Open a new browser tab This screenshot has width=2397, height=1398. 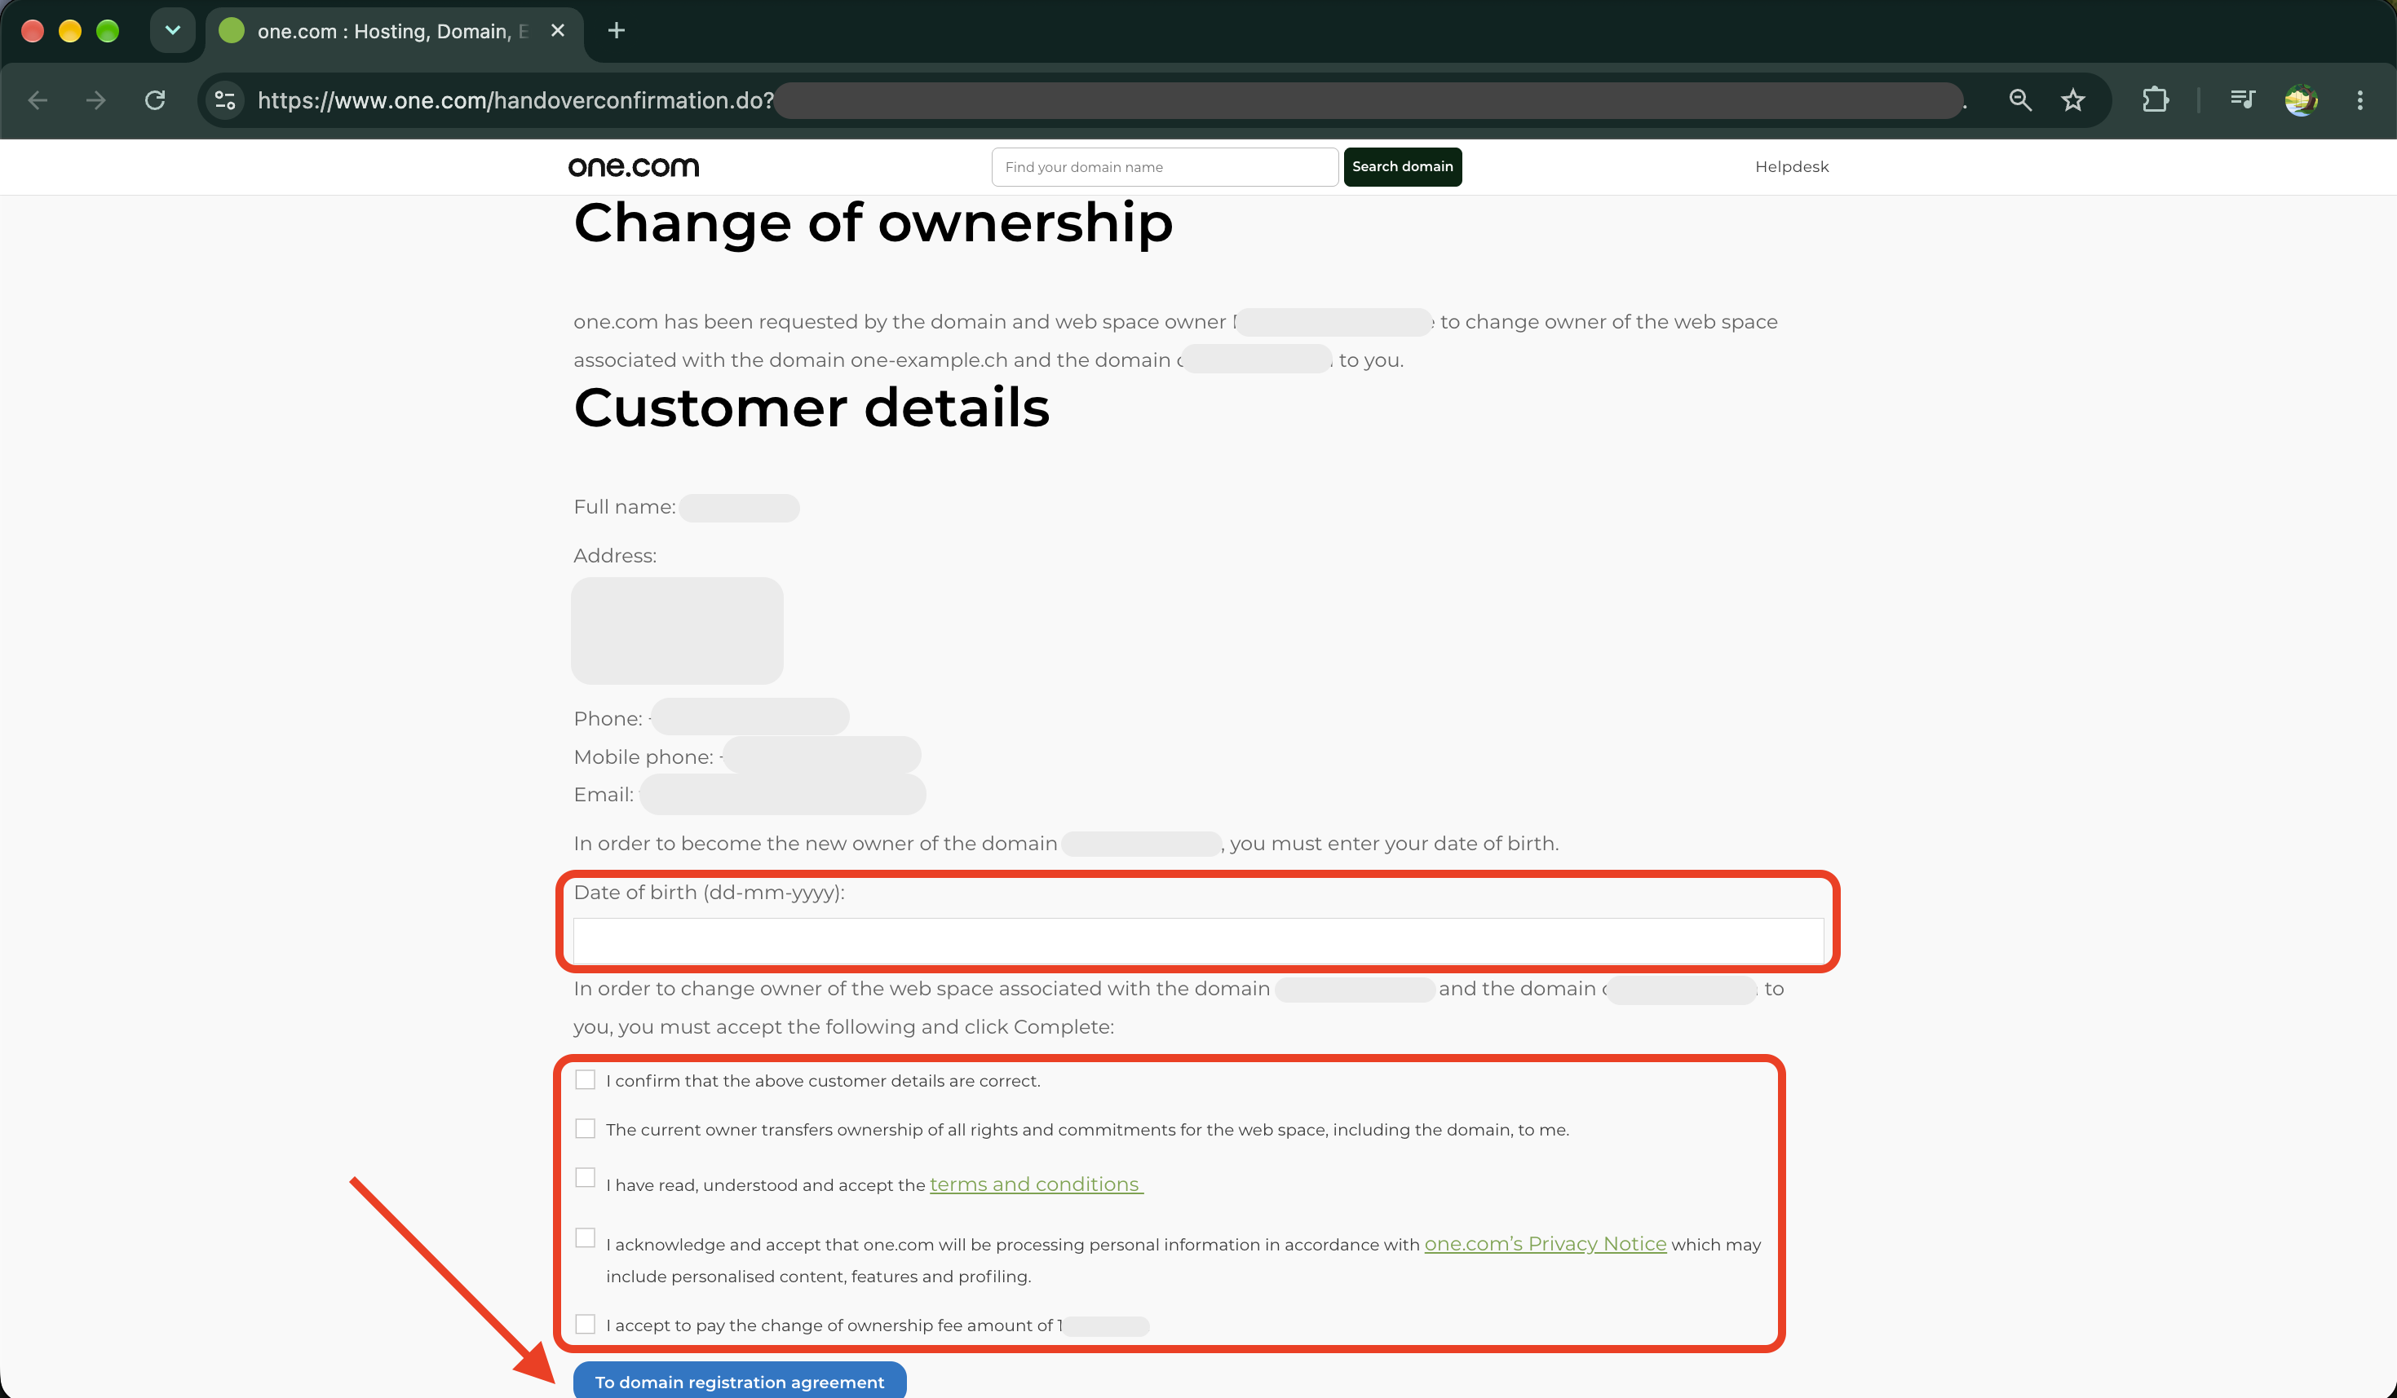(x=617, y=30)
